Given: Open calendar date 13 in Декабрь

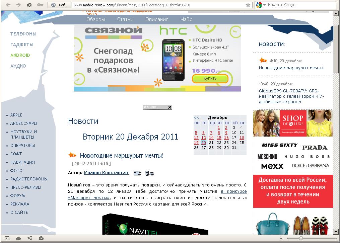Looking at the screenshot, I should coord(204,138).
